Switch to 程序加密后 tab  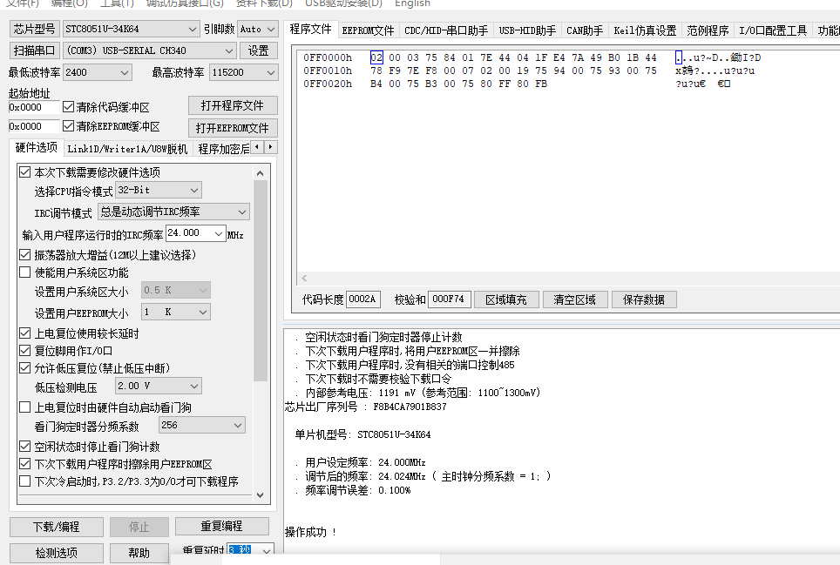pyautogui.click(x=223, y=149)
